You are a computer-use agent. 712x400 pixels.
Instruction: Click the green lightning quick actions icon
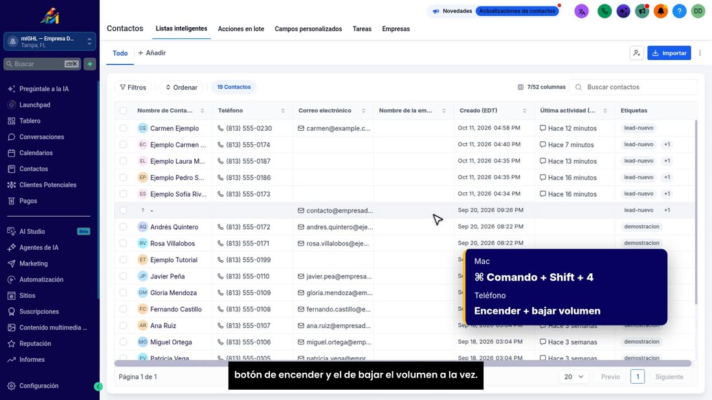tap(90, 64)
